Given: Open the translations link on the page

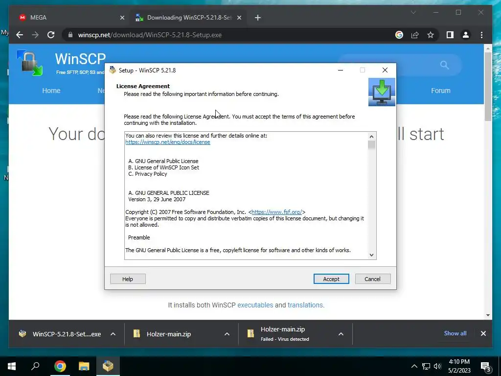Looking at the screenshot, I should click(305, 305).
